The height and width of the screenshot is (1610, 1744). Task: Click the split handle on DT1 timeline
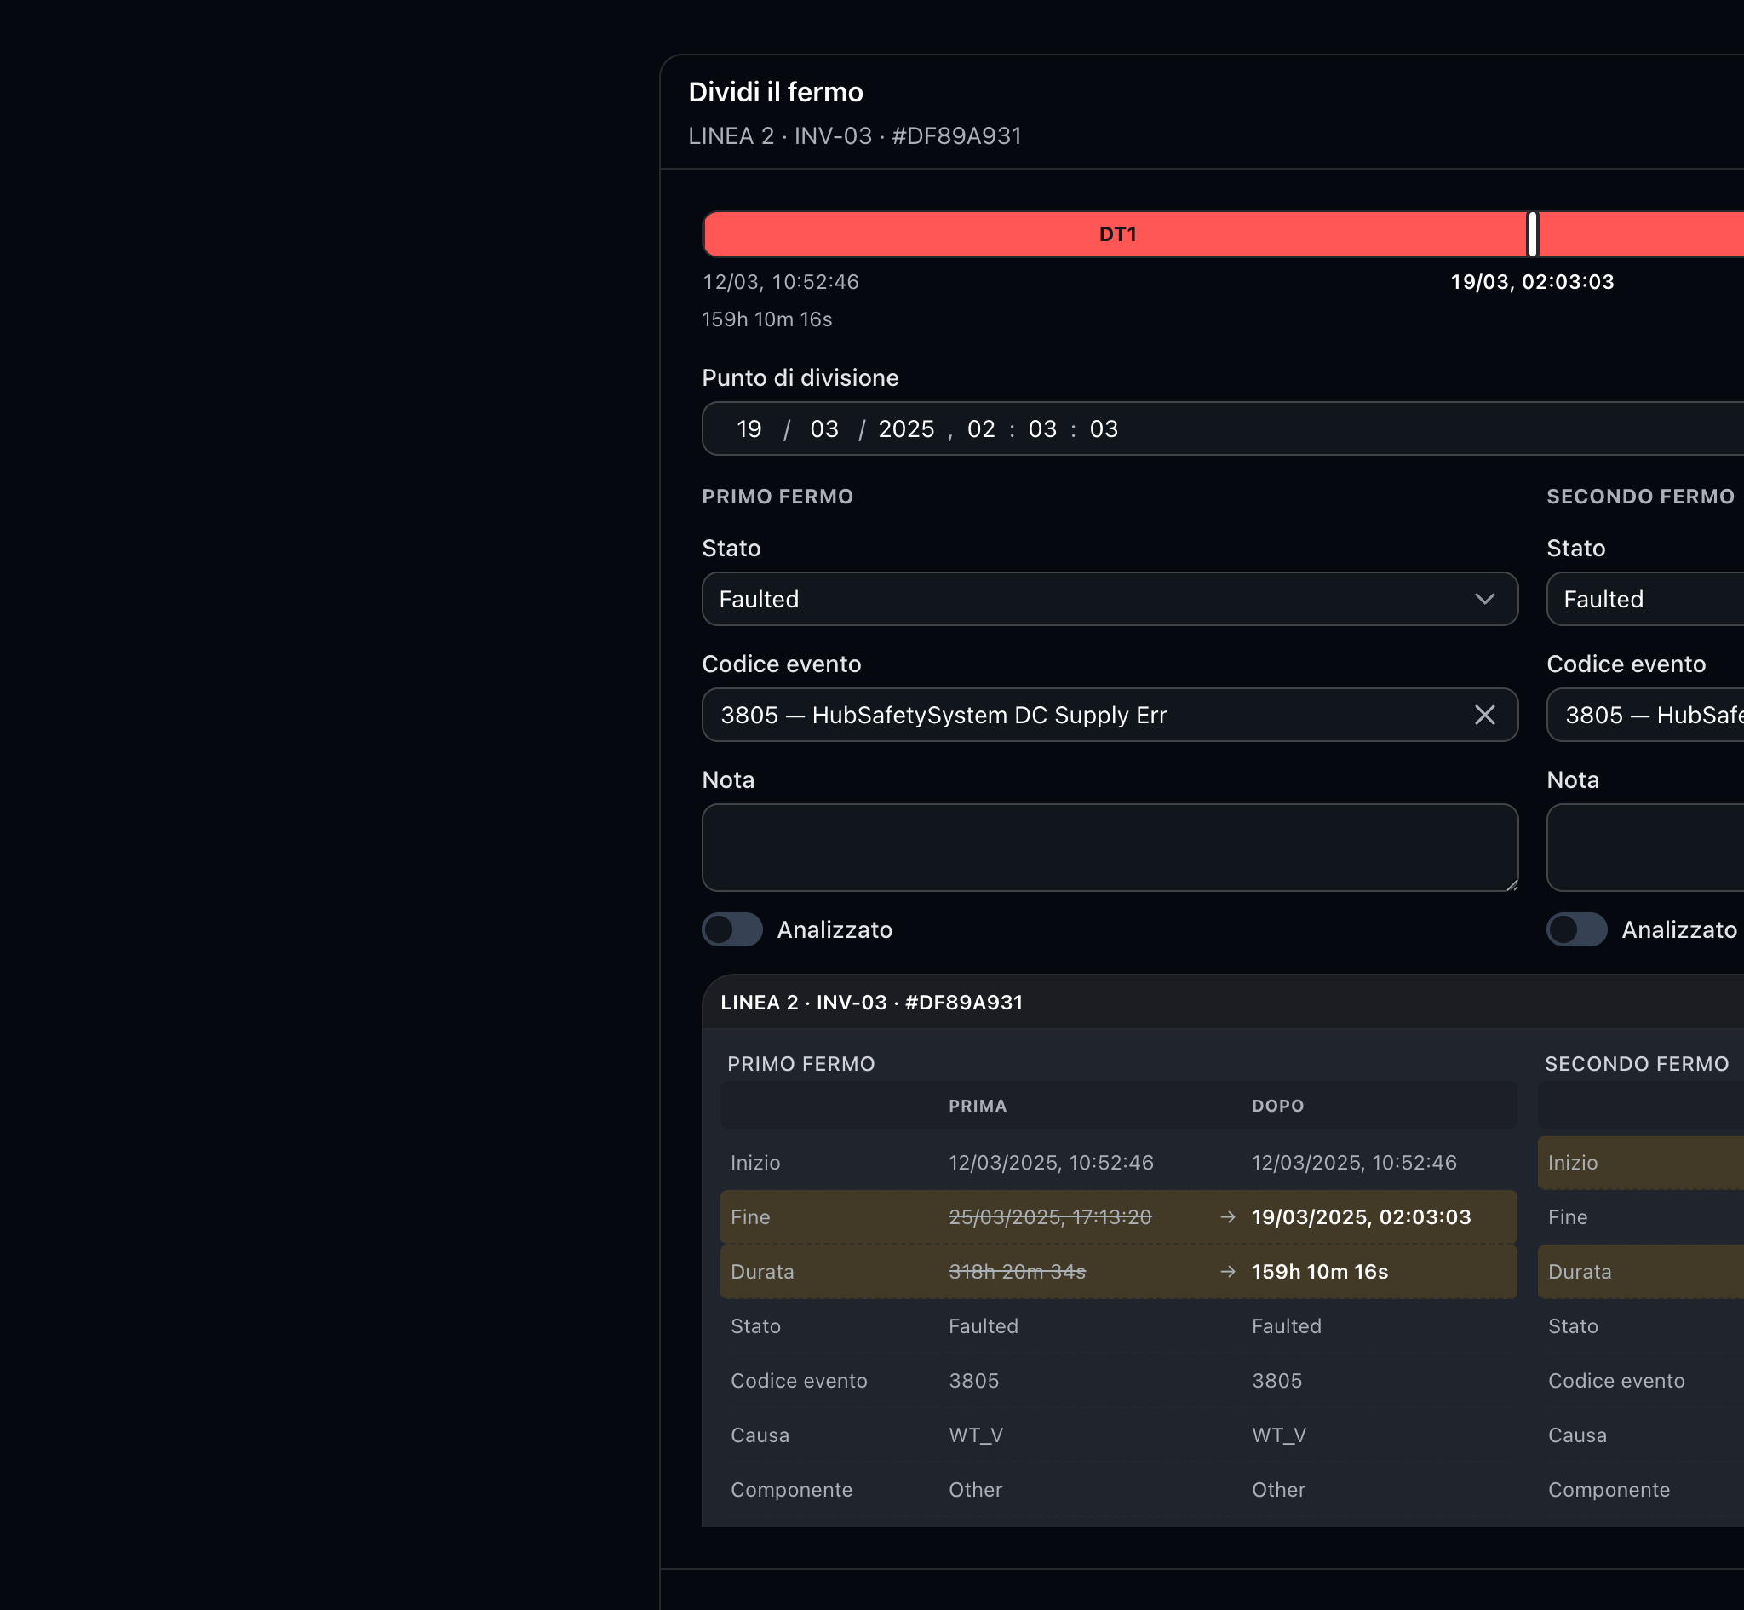point(1533,234)
